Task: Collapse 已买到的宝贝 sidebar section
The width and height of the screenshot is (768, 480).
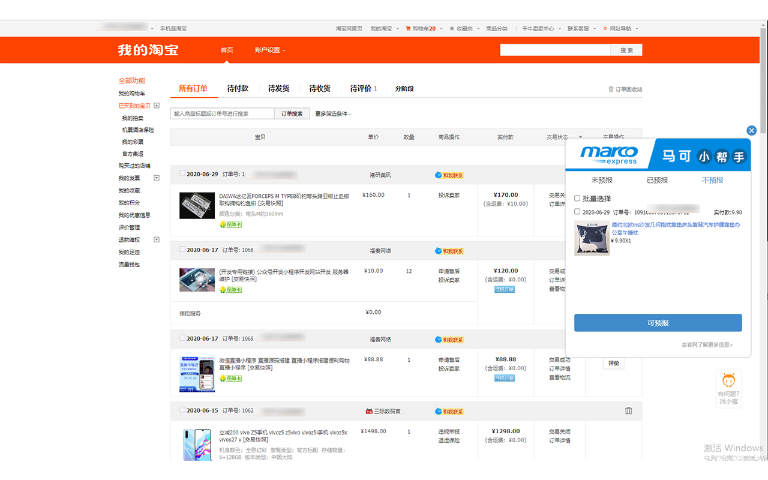Action: [157, 106]
